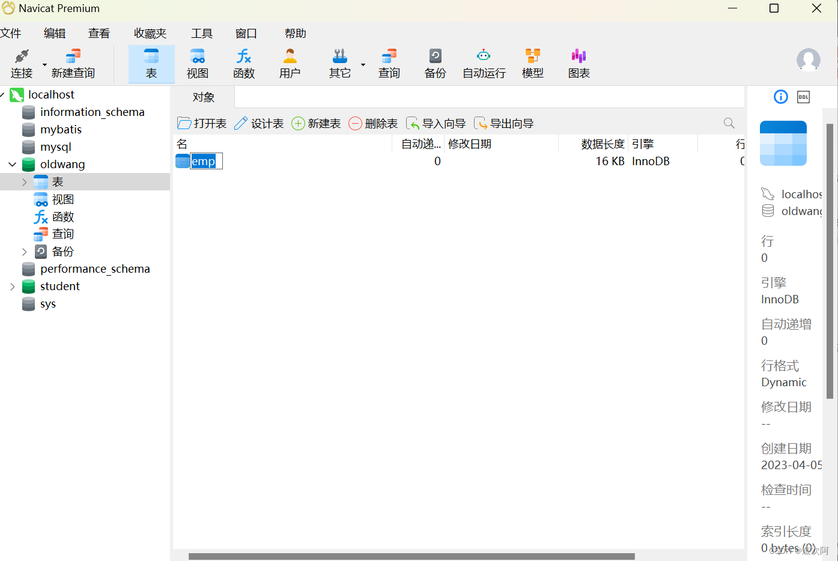This screenshot has width=838, height=561.
Task: Switch to the 对象 (Objects) tab
Action: [x=202, y=97]
